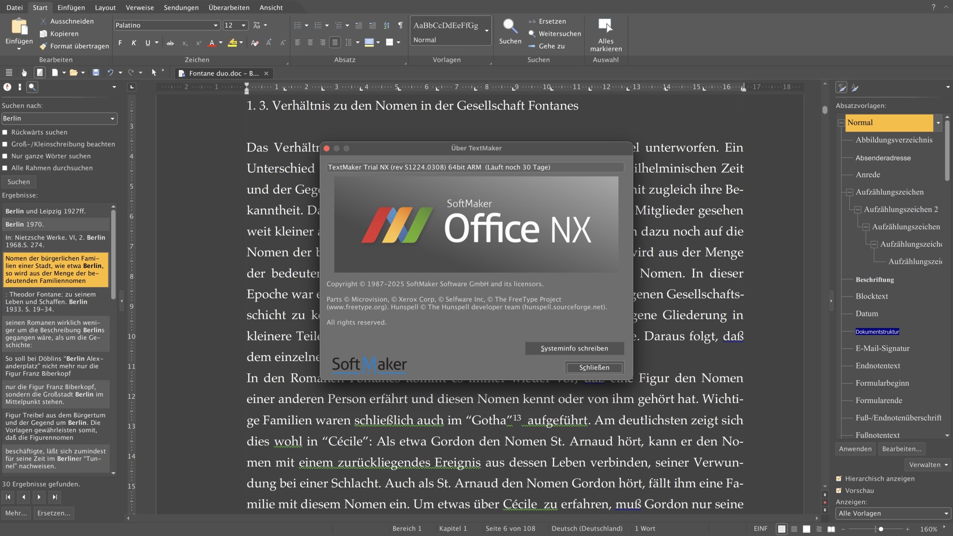This screenshot has height=536, width=953.
Task: Click the save disk icon
Action: tap(96, 73)
